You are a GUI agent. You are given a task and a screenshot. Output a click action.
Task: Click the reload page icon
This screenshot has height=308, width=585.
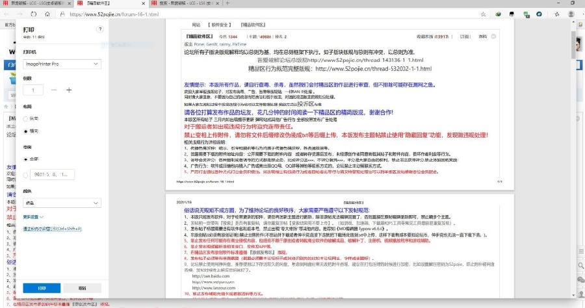tap(34, 14)
